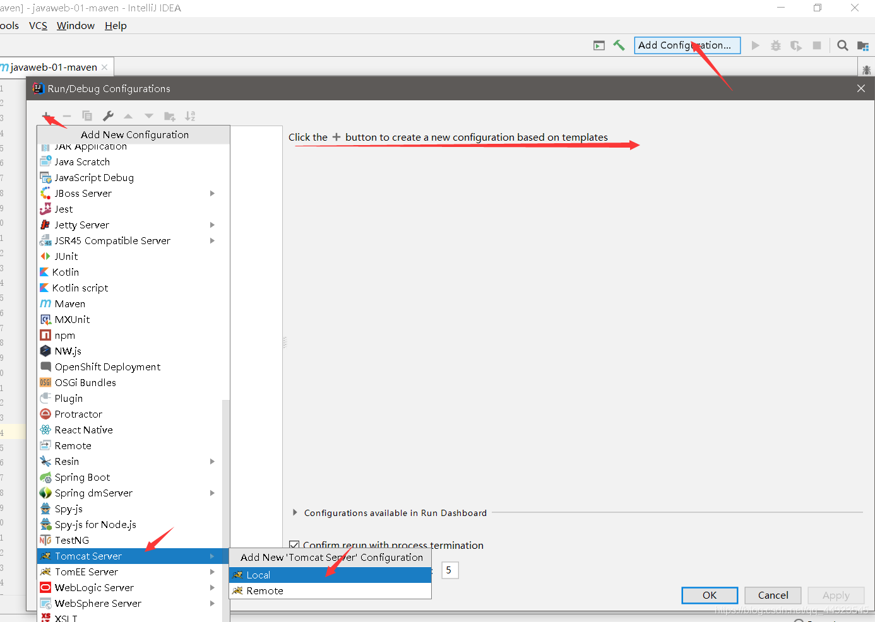Select Java Scratch configuration type
Screen dimensions: 875x622
tap(133, 161)
